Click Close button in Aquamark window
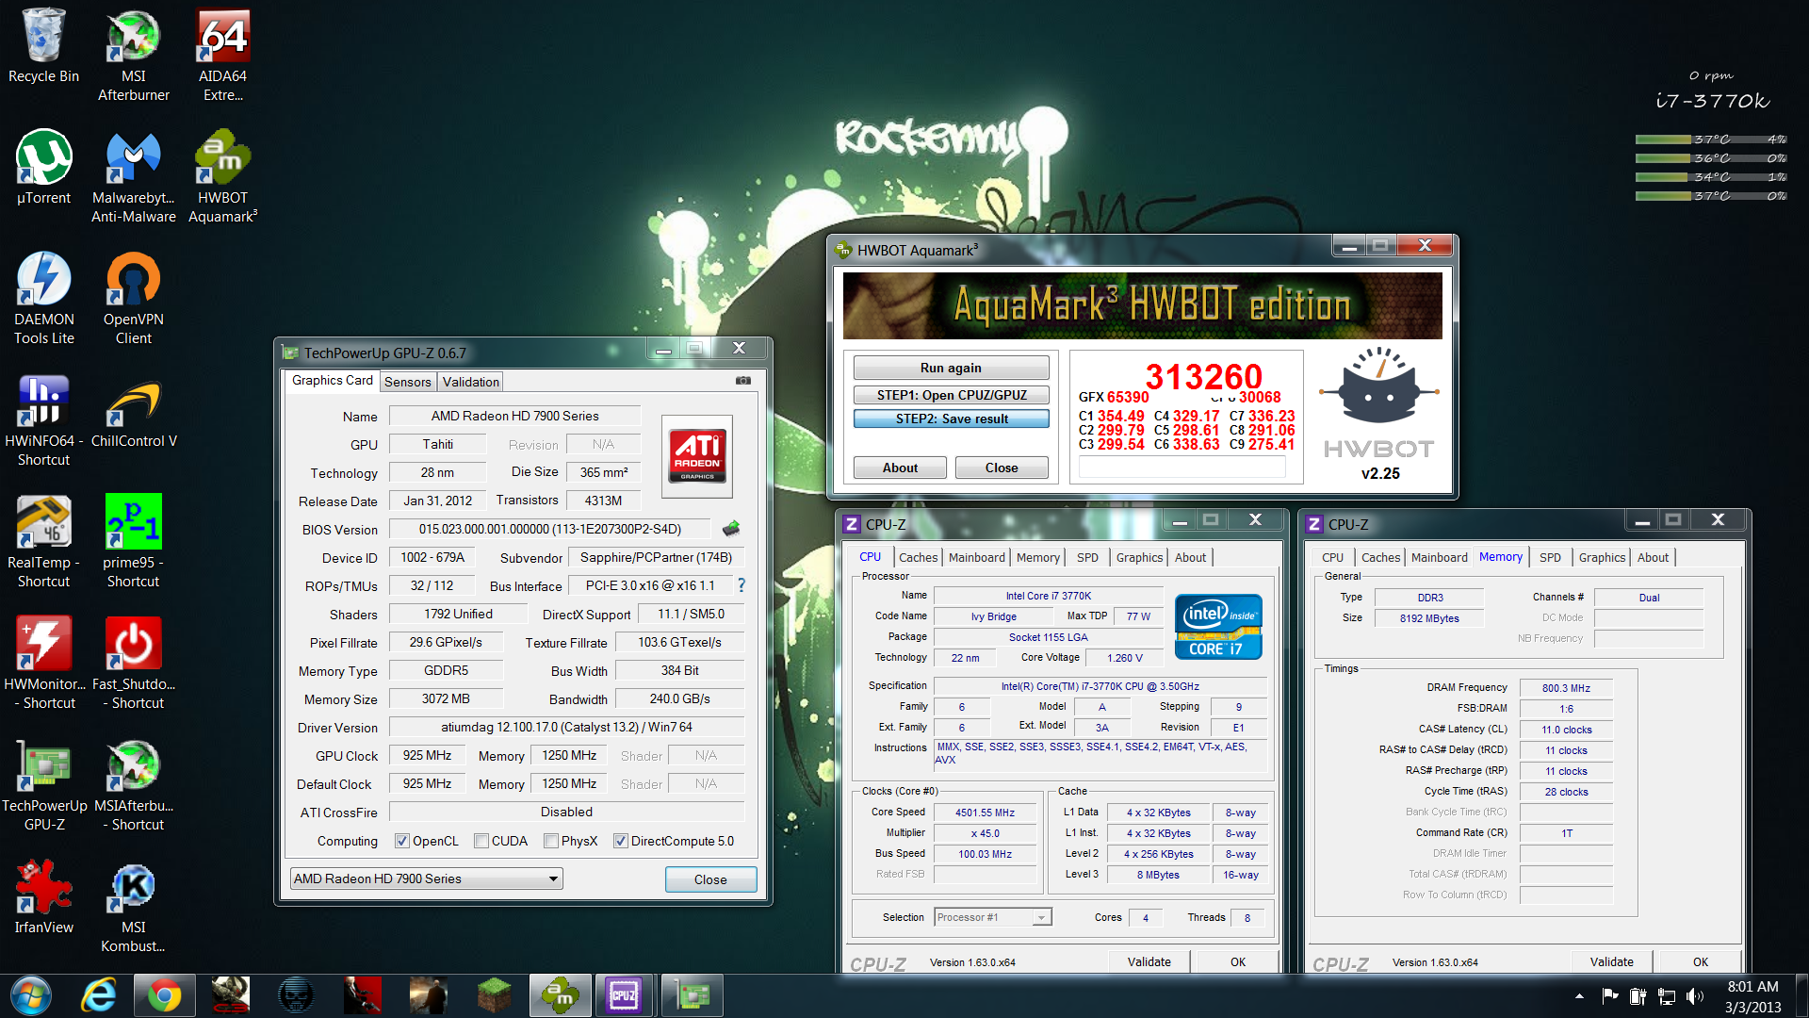The image size is (1809, 1018). coord(1002,468)
